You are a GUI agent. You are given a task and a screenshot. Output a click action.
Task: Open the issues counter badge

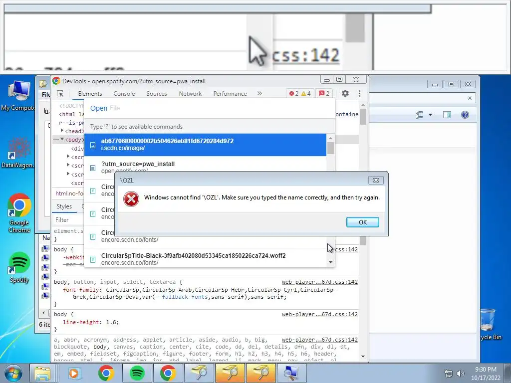pyautogui.click(x=324, y=93)
